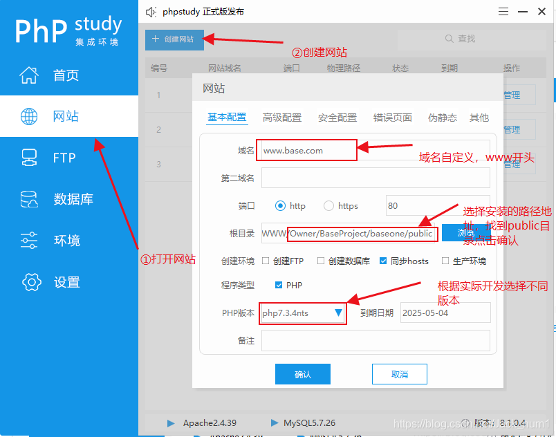Click the 查找 search box
The height and width of the screenshot is (437, 556).
point(472,39)
